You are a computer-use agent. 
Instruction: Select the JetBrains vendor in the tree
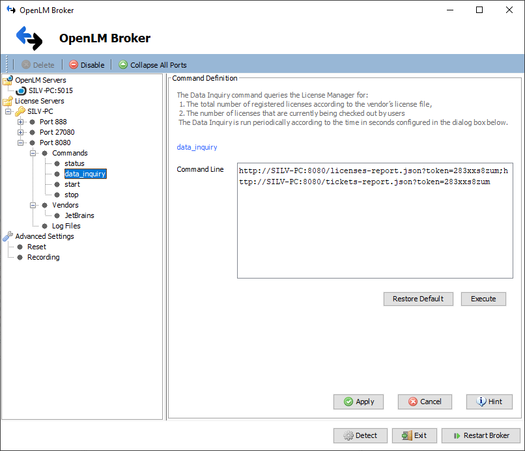(79, 215)
